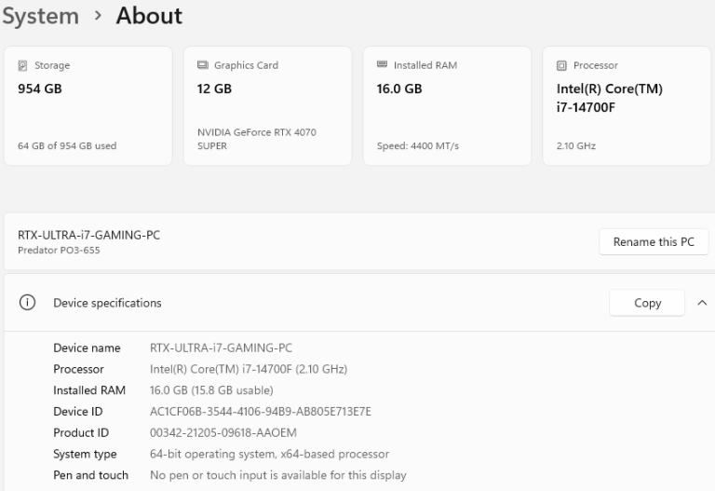Click the Device ID value string
715x491 pixels.
pyautogui.click(x=261, y=412)
